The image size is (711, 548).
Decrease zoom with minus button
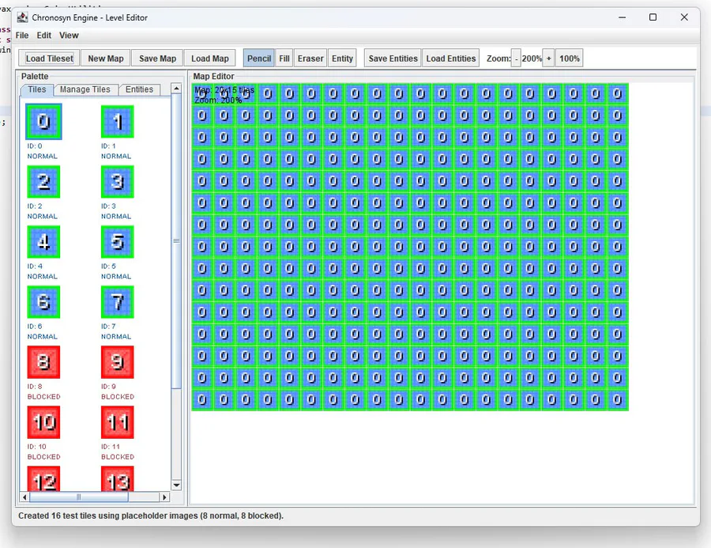(x=516, y=59)
